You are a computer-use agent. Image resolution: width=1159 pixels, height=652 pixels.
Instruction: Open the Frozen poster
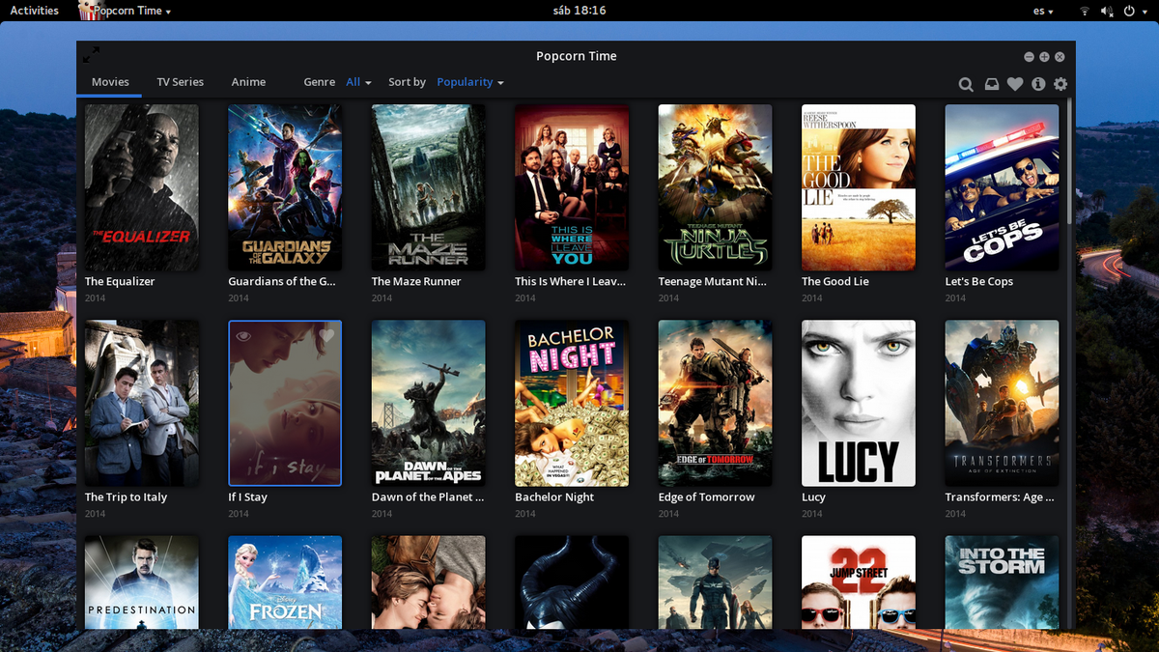(285, 581)
